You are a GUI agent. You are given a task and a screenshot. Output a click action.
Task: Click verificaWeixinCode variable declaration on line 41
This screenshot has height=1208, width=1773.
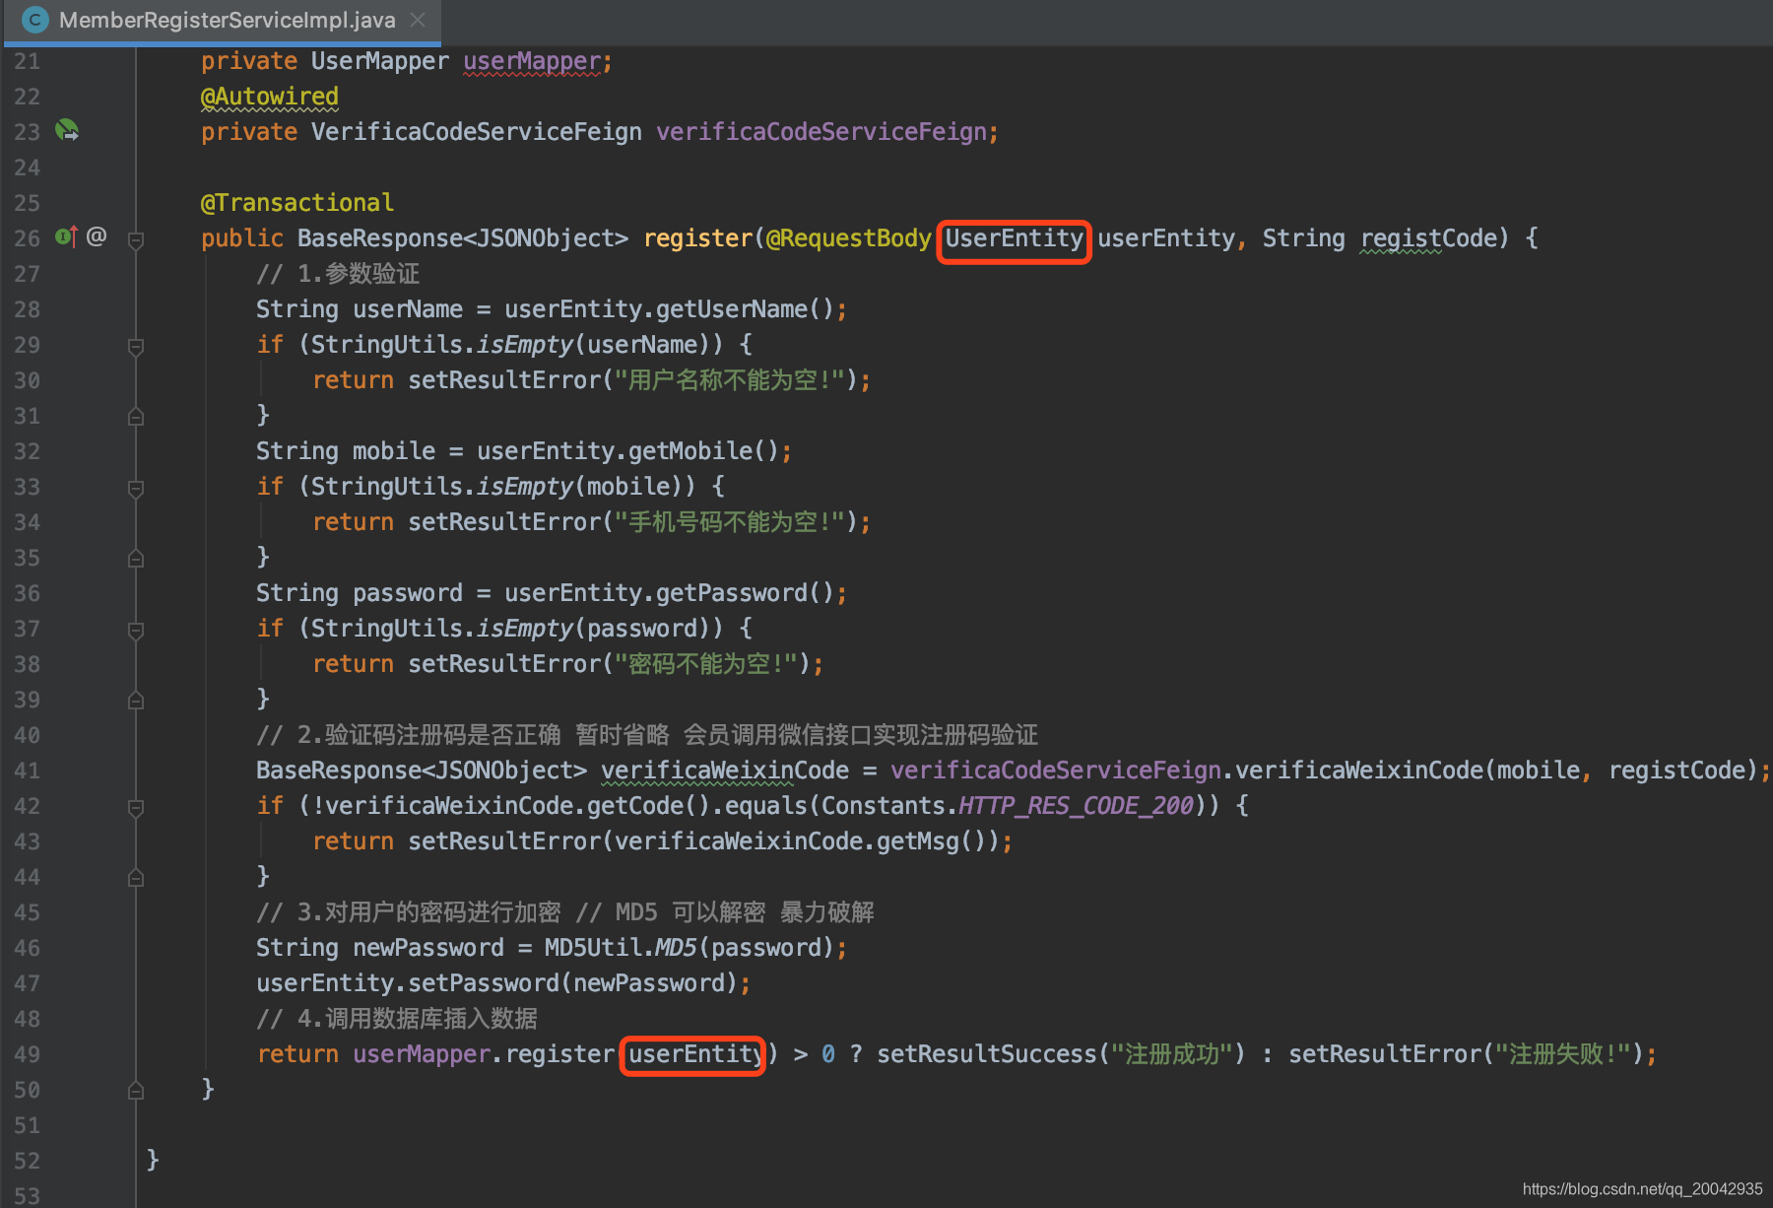click(725, 771)
